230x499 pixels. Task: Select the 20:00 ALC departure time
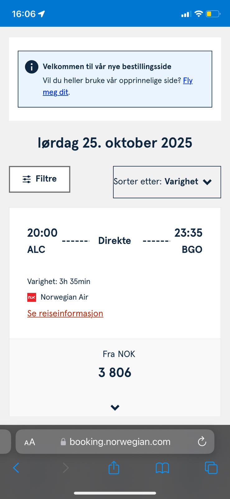[42, 233]
